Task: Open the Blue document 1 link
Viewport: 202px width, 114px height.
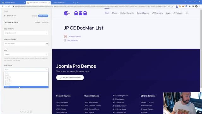Action: pos(75,36)
